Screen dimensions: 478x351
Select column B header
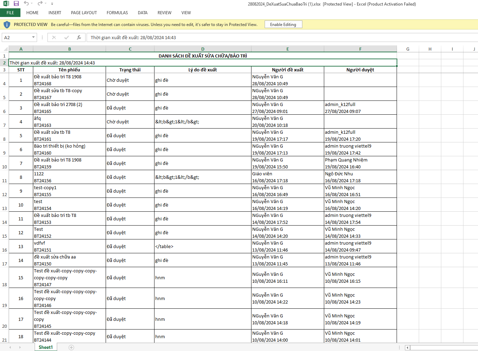coord(70,49)
